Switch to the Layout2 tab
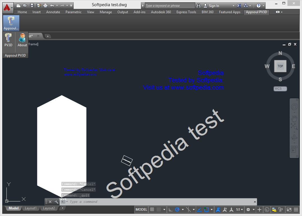The image size is (302, 216). coord(49,208)
